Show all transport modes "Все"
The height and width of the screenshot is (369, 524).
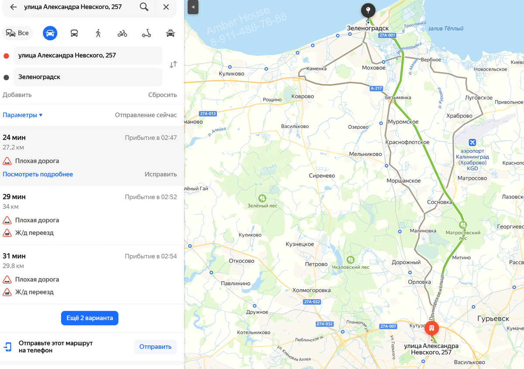coord(18,33)
